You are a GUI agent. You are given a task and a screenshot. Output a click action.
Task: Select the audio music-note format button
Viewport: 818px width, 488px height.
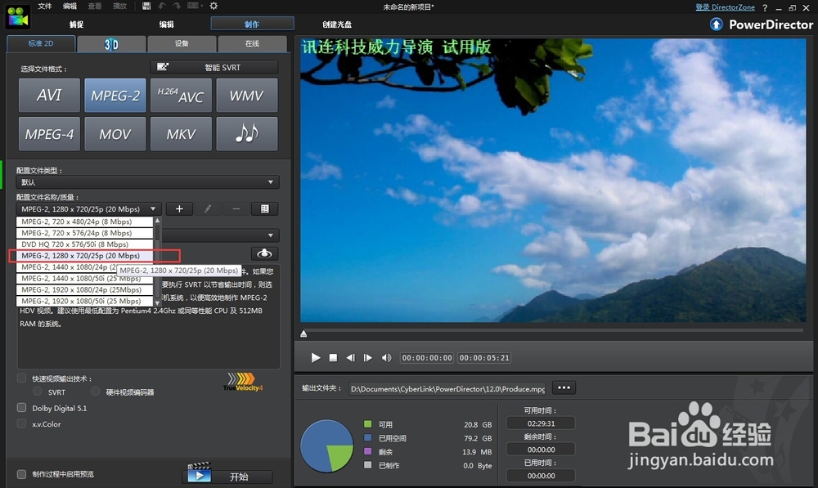coord(247,134)
